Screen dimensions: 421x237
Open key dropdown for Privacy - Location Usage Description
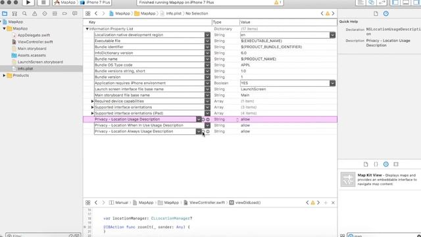tap(199, 119)
